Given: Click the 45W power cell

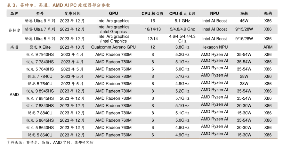Looking at the screenshot, I should tap(244, 21).
